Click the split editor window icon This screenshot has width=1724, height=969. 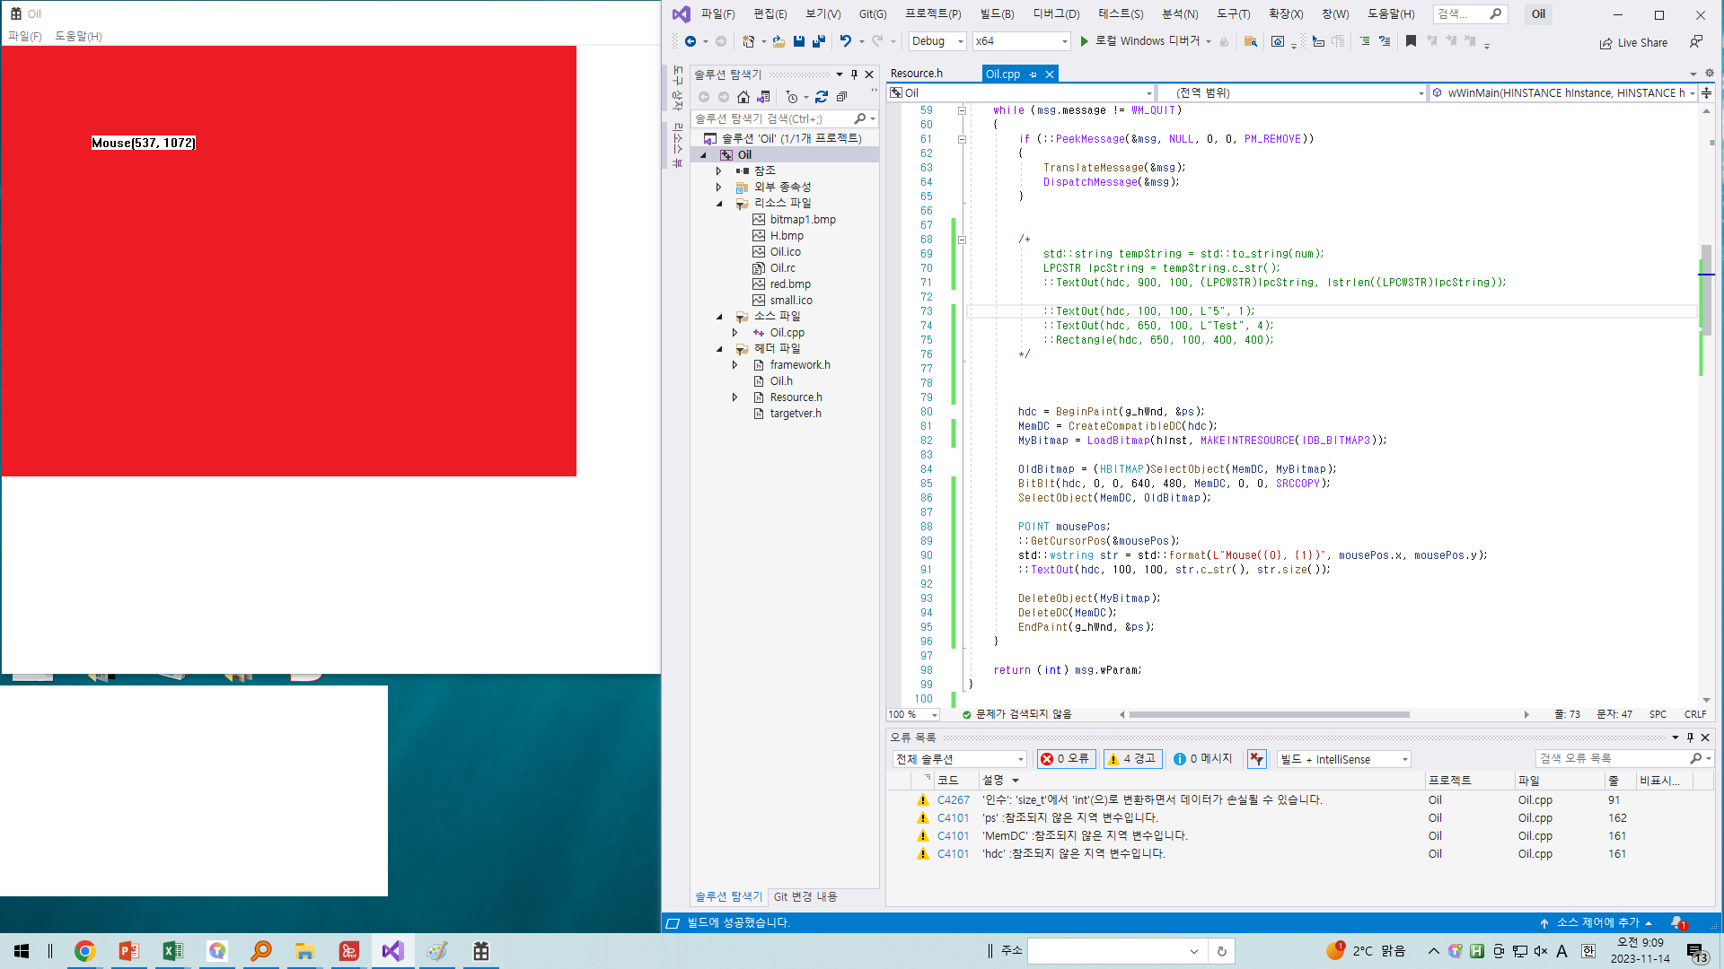click(1707, 92)
